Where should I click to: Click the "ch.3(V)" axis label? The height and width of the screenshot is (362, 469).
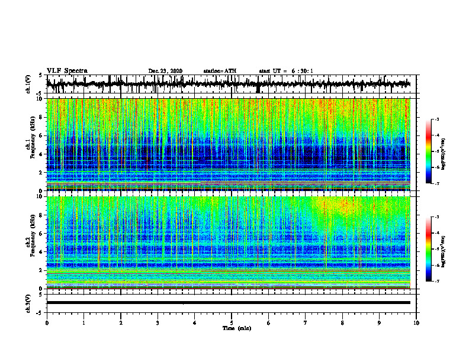(28, 303)
